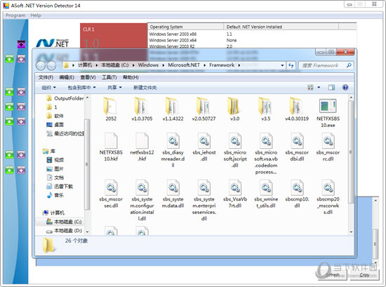
Task: Open the v1.1.4322 folder
Action: 173,109
